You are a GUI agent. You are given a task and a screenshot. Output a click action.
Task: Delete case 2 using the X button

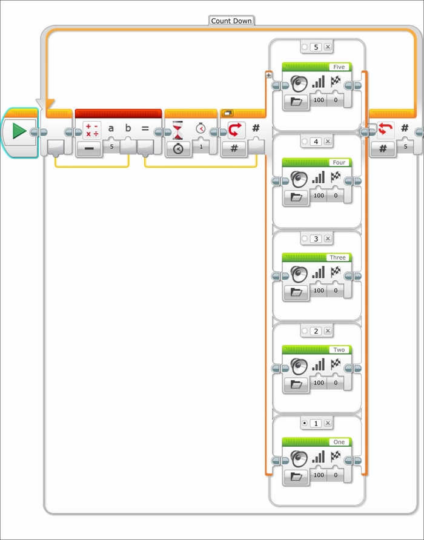pyautogui.click(x=328, y=331)
